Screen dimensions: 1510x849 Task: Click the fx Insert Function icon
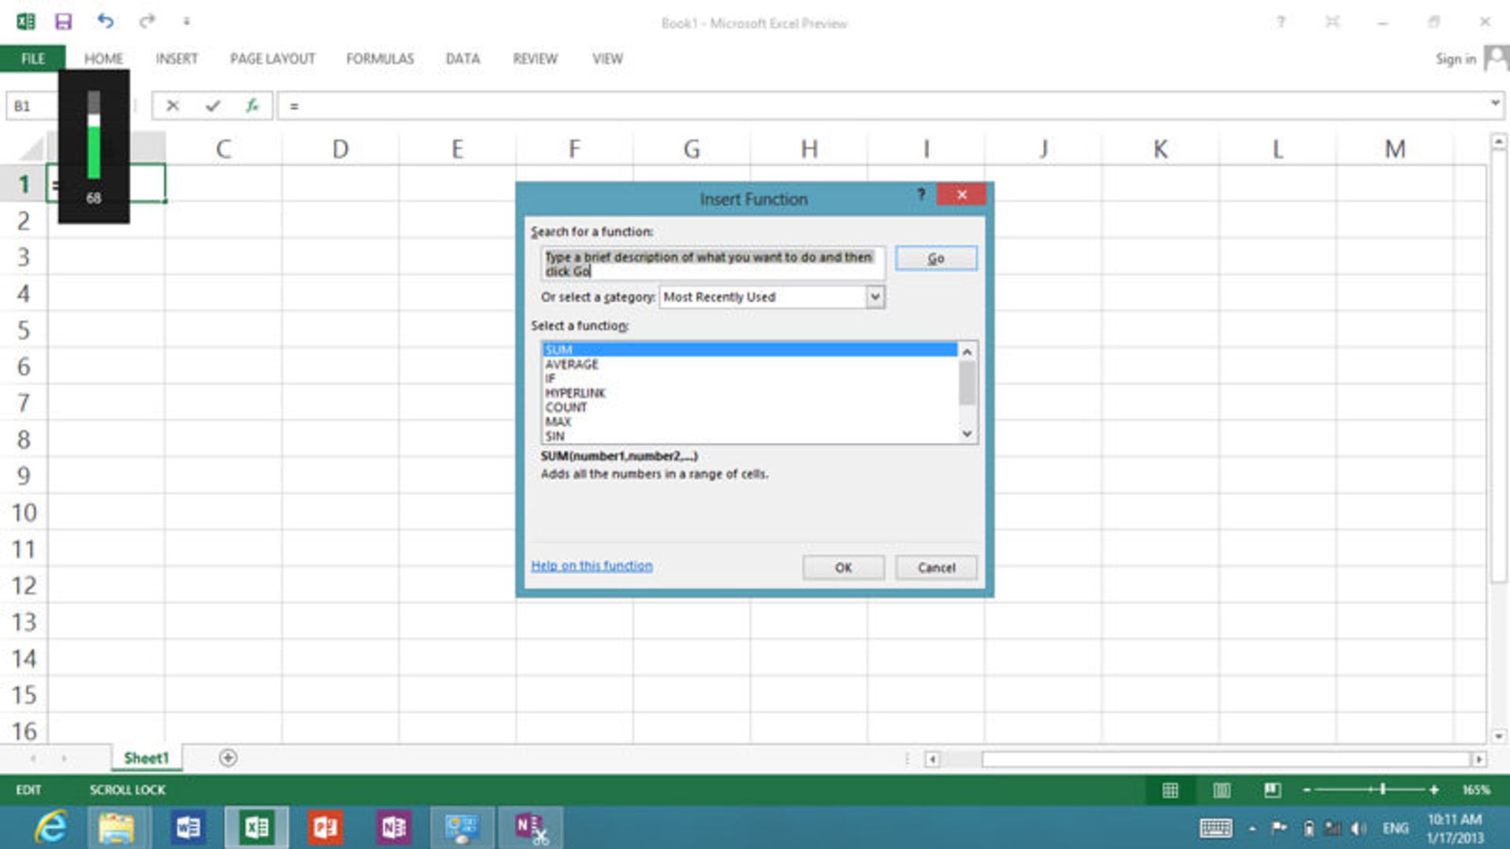[x=252, y=105]
